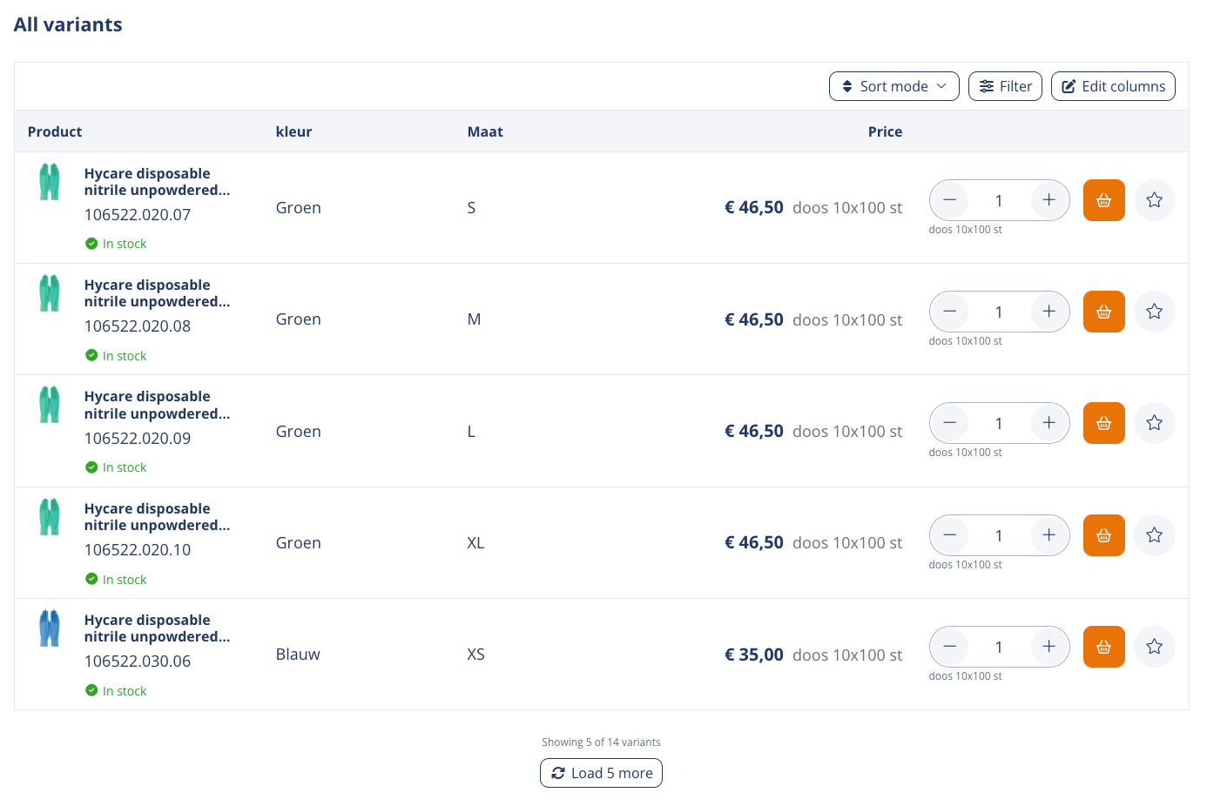Click the XL size cell
1207x806 pixels.
(x=475, y=543)
